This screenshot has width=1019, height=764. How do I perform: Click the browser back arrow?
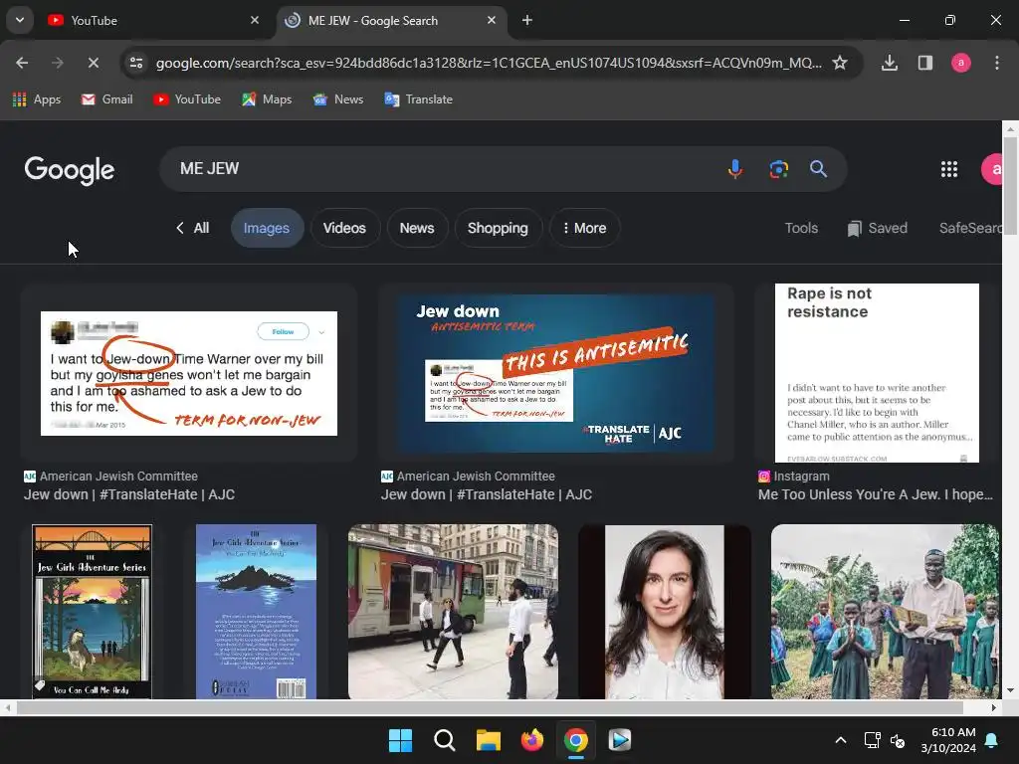coord(22,63)
